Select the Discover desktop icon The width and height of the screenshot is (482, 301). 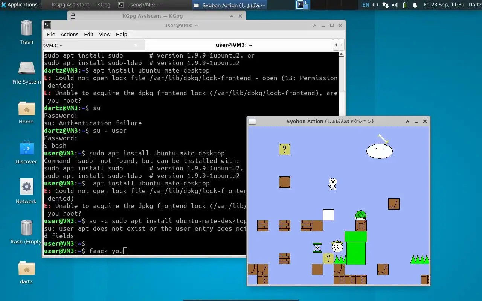[26, 152]
